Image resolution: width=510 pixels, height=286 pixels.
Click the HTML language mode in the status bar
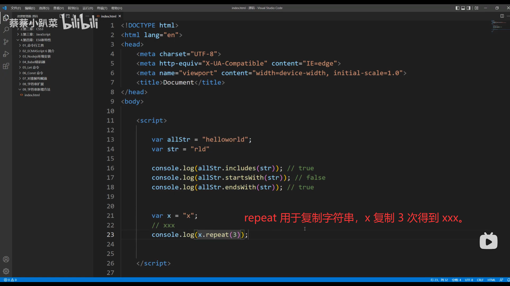tap(491, 280)
